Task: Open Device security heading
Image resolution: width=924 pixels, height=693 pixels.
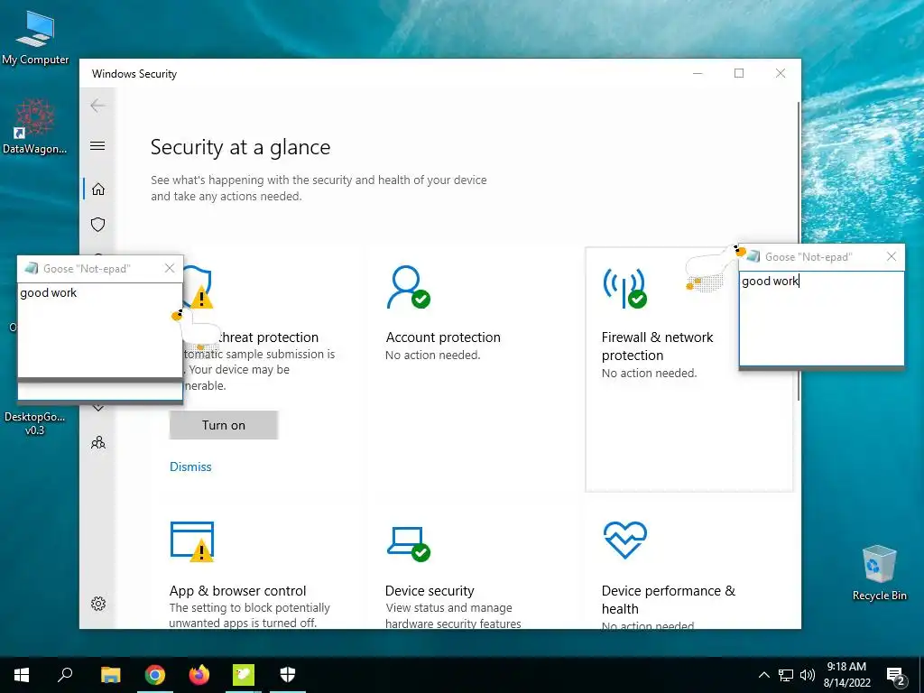Action: point(430,590)
